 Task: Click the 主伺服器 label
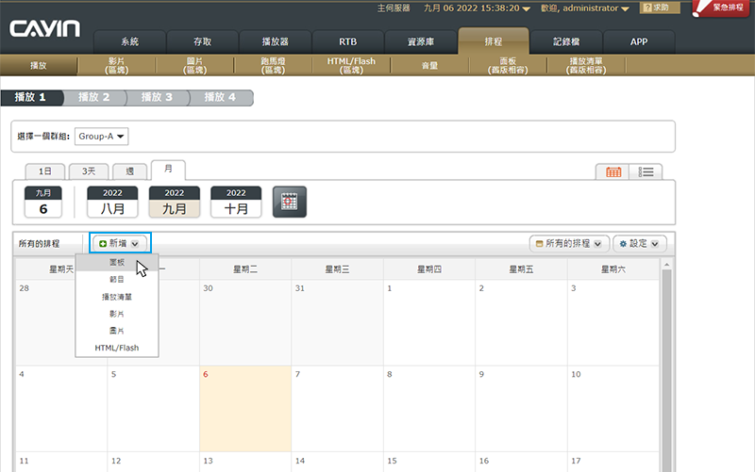click(x=394, y=8)
